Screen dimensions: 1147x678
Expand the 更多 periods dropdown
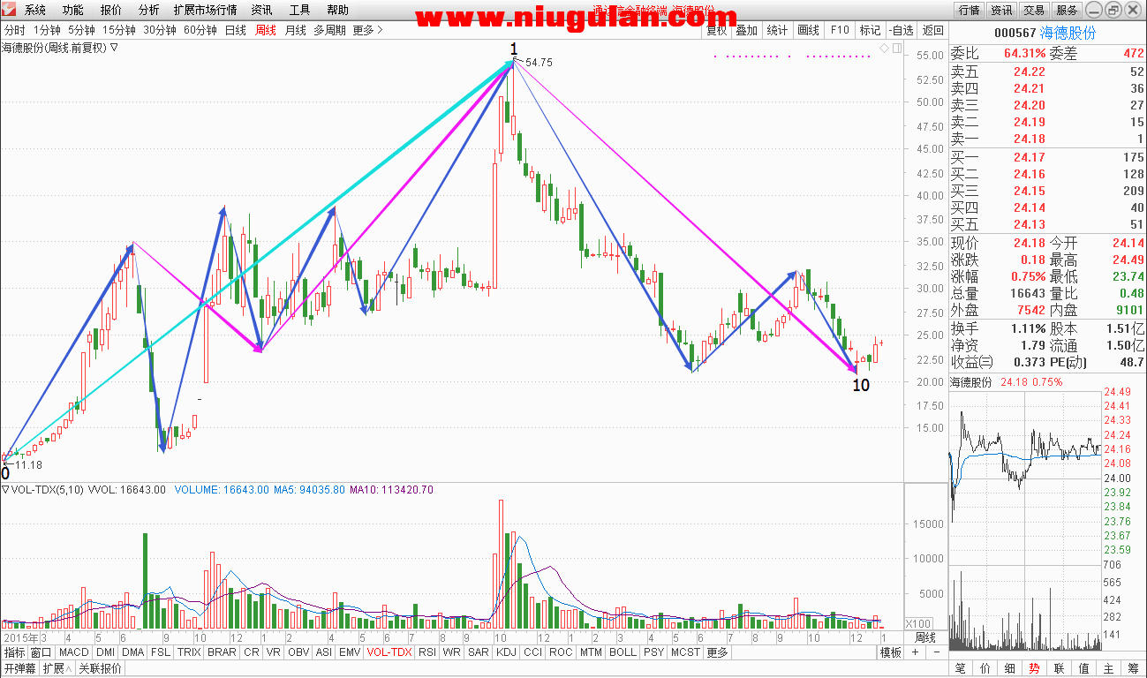click(367, 30)
